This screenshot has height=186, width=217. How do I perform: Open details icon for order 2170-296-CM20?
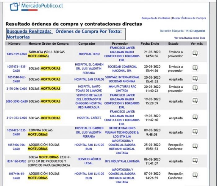195,88
